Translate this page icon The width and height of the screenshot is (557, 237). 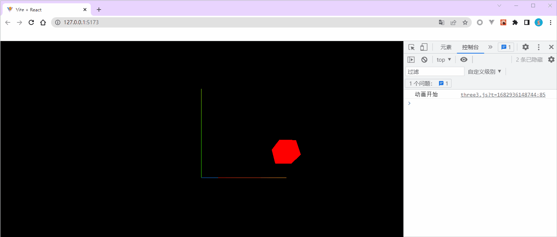pos(442,22)
